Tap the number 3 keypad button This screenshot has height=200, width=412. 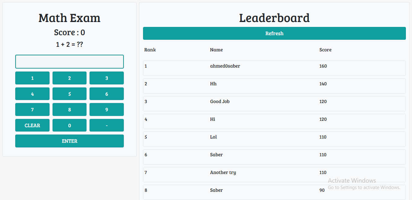pos(106,78)
